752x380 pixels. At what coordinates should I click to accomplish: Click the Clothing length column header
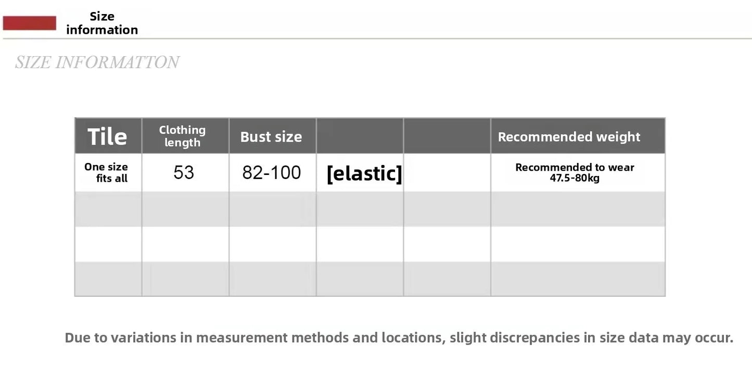coord(183,136)
